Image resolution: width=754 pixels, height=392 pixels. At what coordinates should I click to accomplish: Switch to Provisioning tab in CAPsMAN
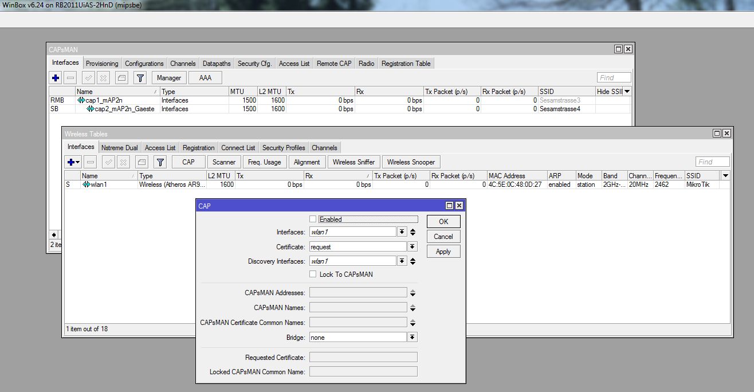[102, 64]
